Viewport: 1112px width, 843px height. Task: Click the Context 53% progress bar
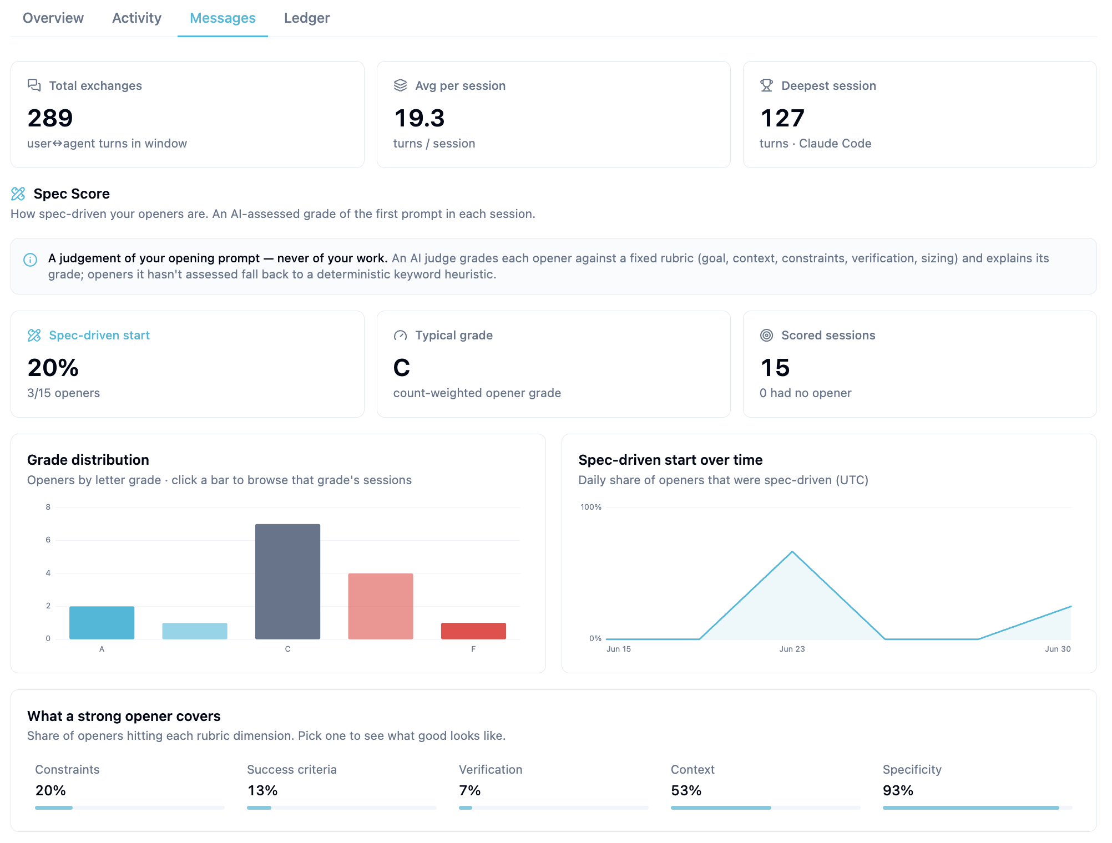point(766,808)
